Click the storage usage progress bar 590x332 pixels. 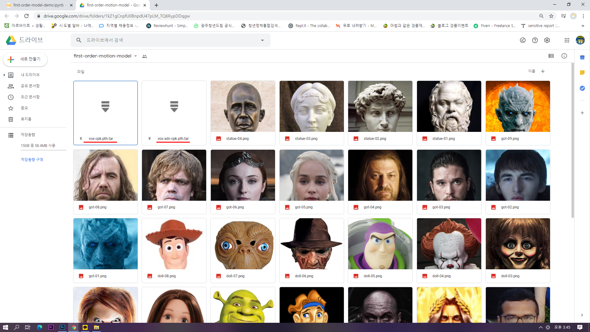[x=43, y=150]
